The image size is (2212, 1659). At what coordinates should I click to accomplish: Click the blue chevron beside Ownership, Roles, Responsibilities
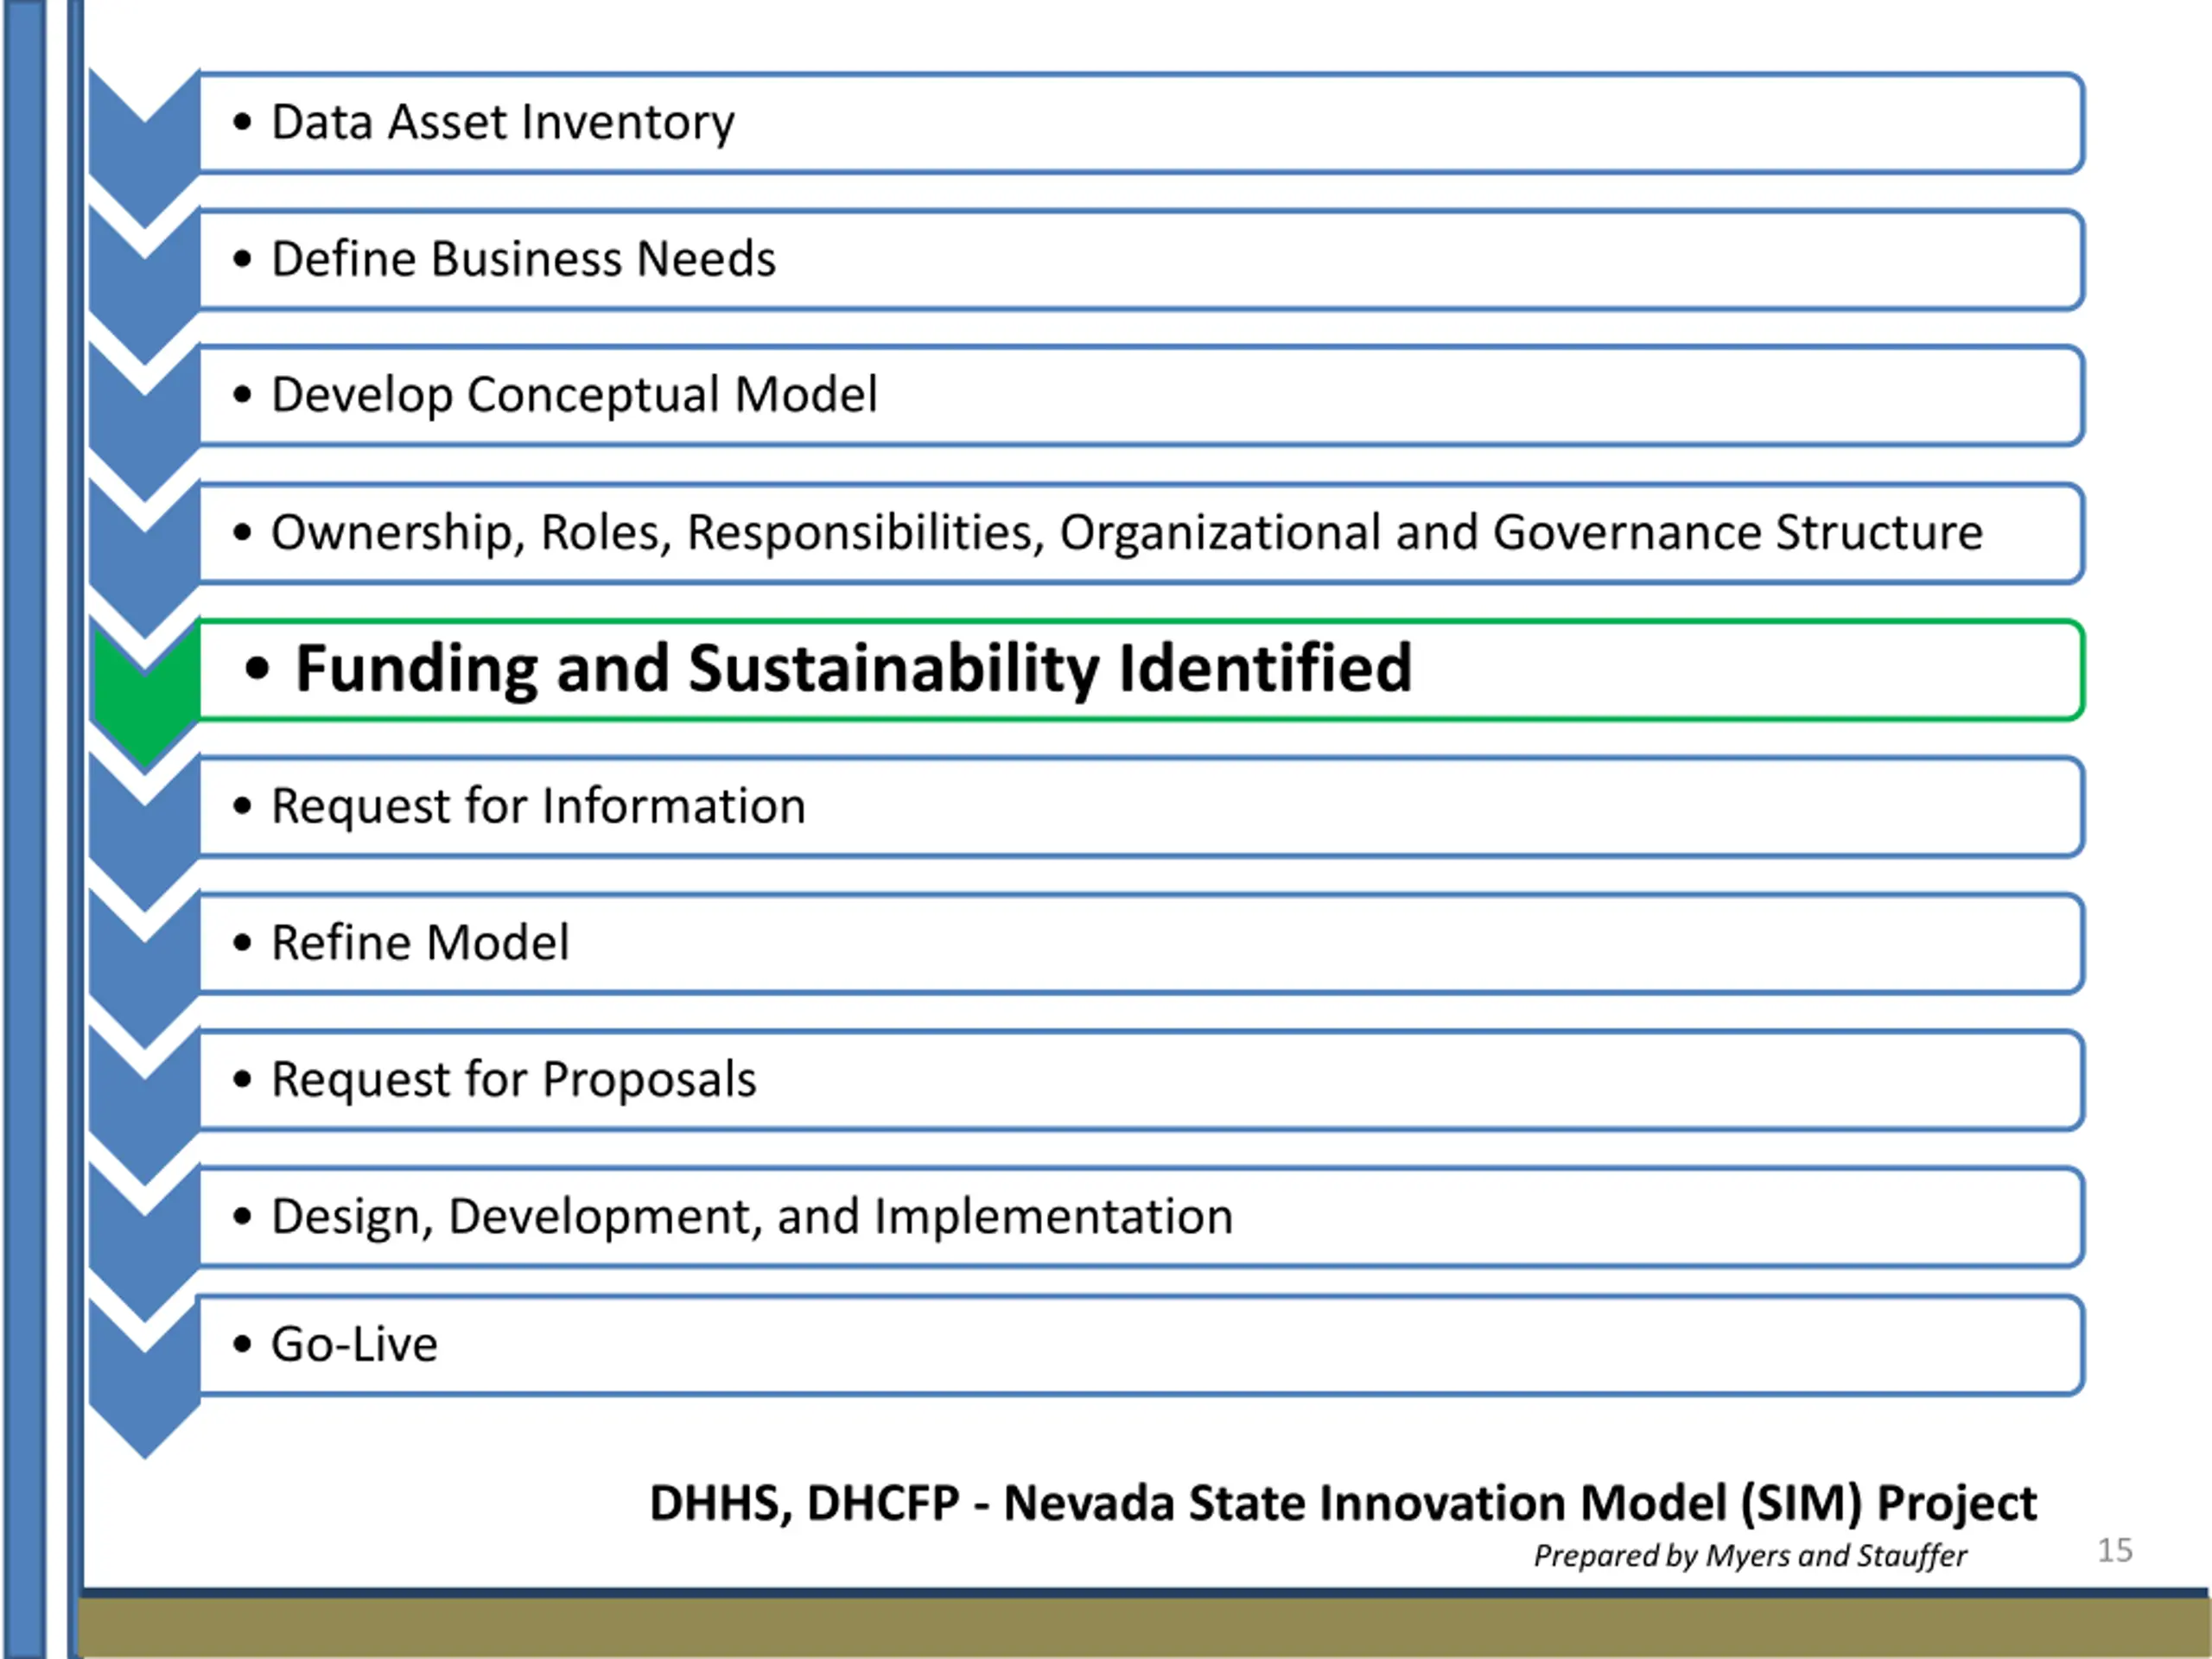coord(145,558)
